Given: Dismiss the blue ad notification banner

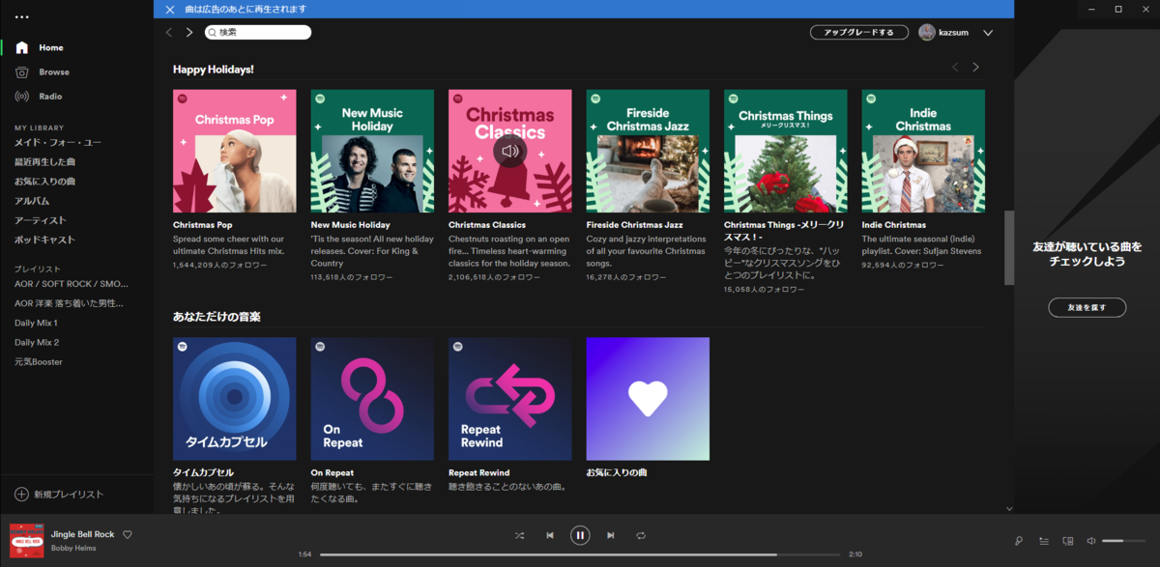Looking at the screenshot, I should pos(170,10).
